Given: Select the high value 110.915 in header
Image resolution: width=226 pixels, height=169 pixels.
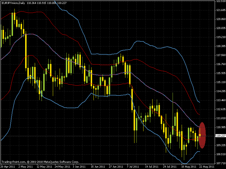Looking at the screenshot, I should tap(42, 3).
